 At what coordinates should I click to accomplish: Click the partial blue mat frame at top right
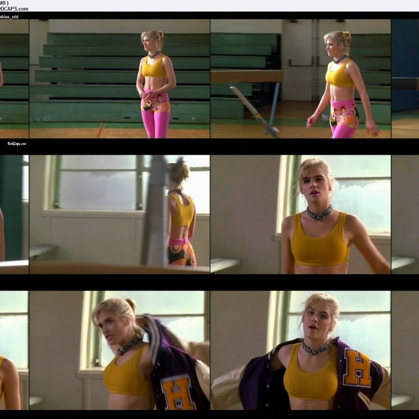click(x=405, y=79)
